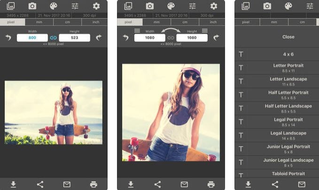Tap the square cropped skateboard photo preview

(x=171, y=113)
